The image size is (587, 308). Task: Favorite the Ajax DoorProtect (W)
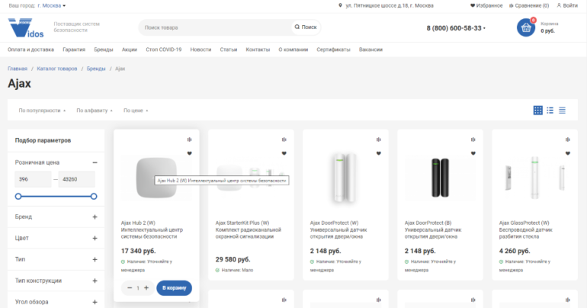tap(378, 153)
